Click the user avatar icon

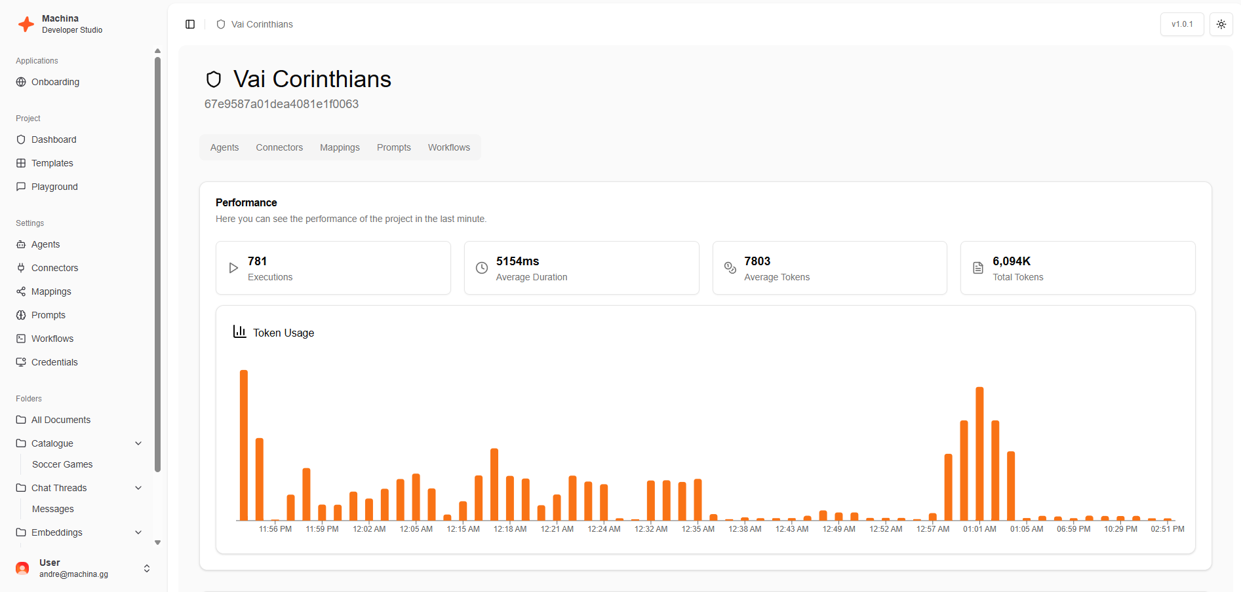[x=22, y=568]
